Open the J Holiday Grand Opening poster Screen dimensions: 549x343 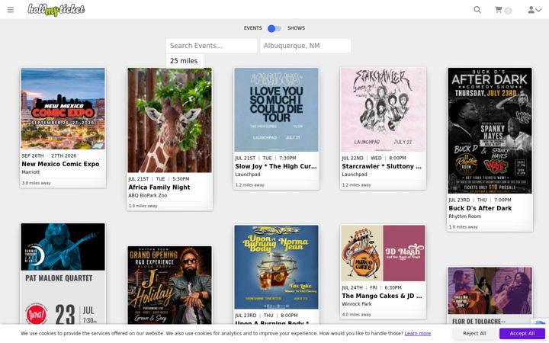tap(170, 285)
